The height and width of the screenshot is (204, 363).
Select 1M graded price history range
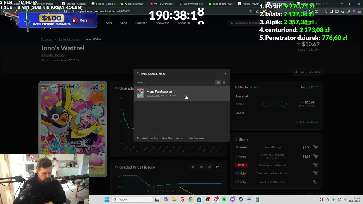tap(193, 167)
